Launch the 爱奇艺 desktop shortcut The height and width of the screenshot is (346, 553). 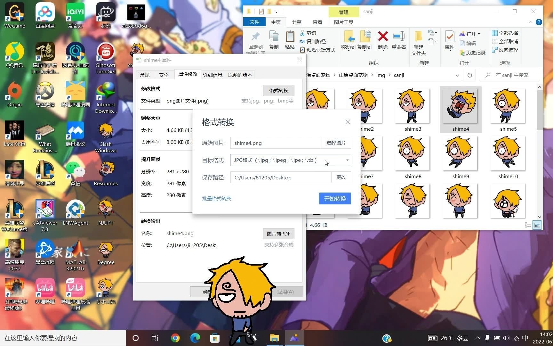[75, 15]
